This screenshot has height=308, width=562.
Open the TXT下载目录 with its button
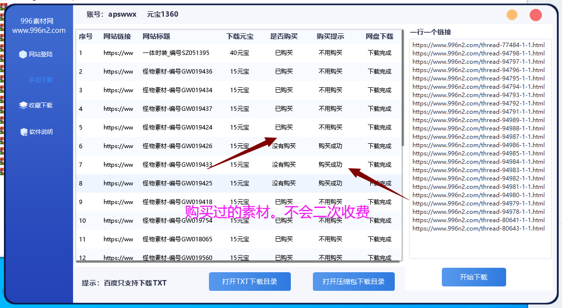[x=250, y=281]
